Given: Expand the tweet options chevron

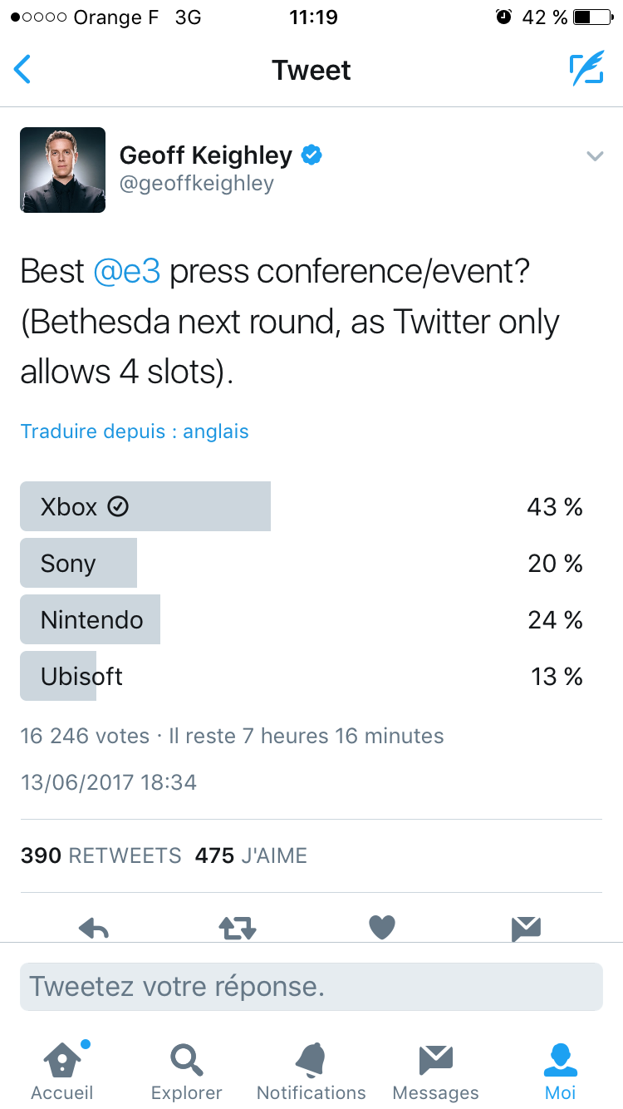Looking at the screenshot, I should [x=595, y=155].
